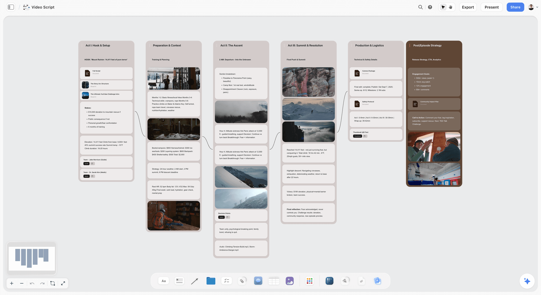Add a checklist to-do item
The image size is (541, 295).
(x=226, y=281)
